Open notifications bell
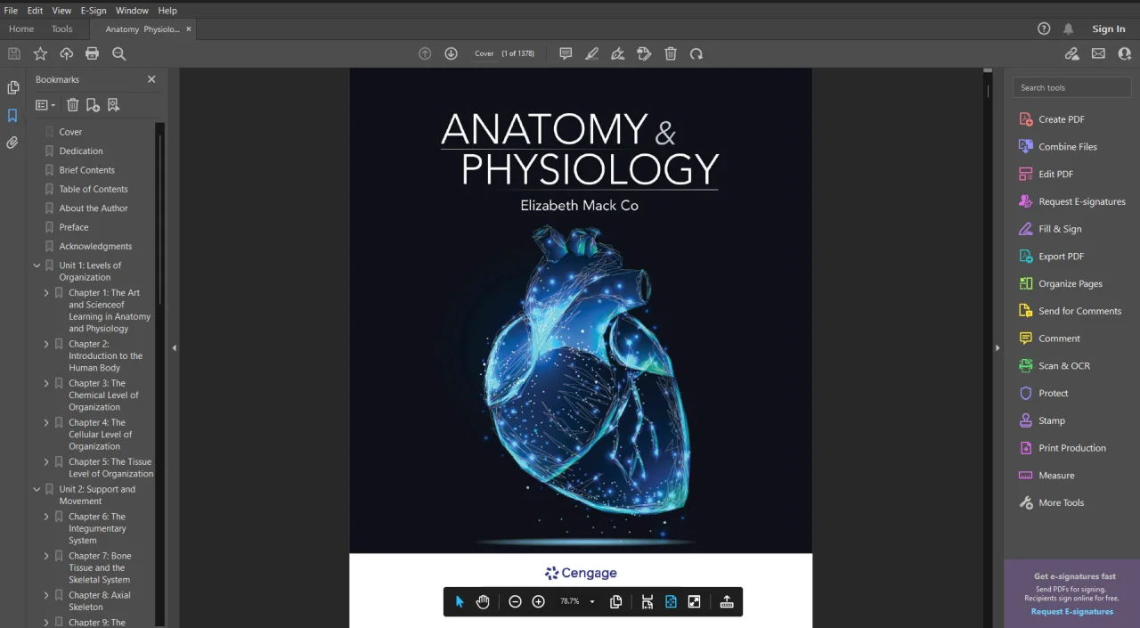The height and width of the screenshot is (628, 1140). [x=1068, y=29]
